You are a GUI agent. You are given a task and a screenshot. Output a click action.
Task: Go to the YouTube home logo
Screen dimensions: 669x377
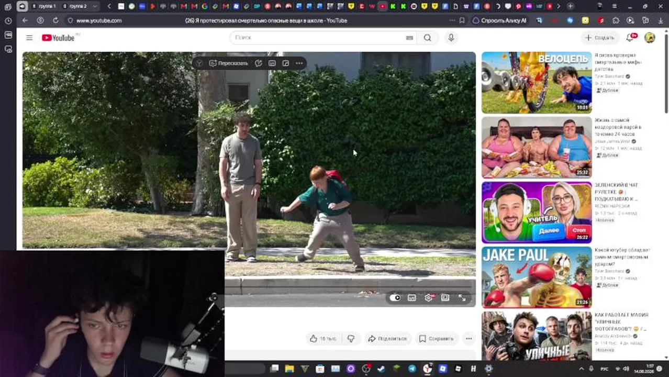[x=59, y=38]
